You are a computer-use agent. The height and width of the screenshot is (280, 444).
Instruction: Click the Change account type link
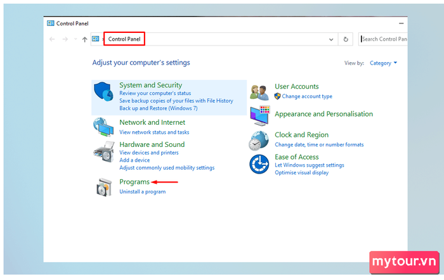(307, 96)
